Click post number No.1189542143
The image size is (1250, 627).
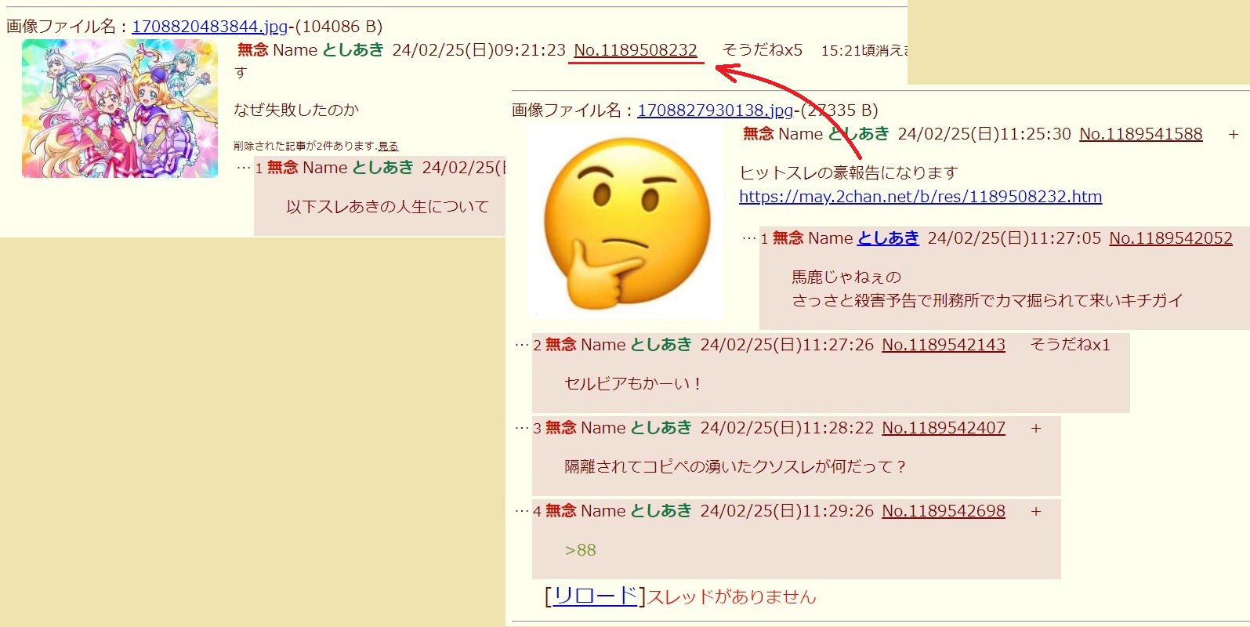coord(944,345)
